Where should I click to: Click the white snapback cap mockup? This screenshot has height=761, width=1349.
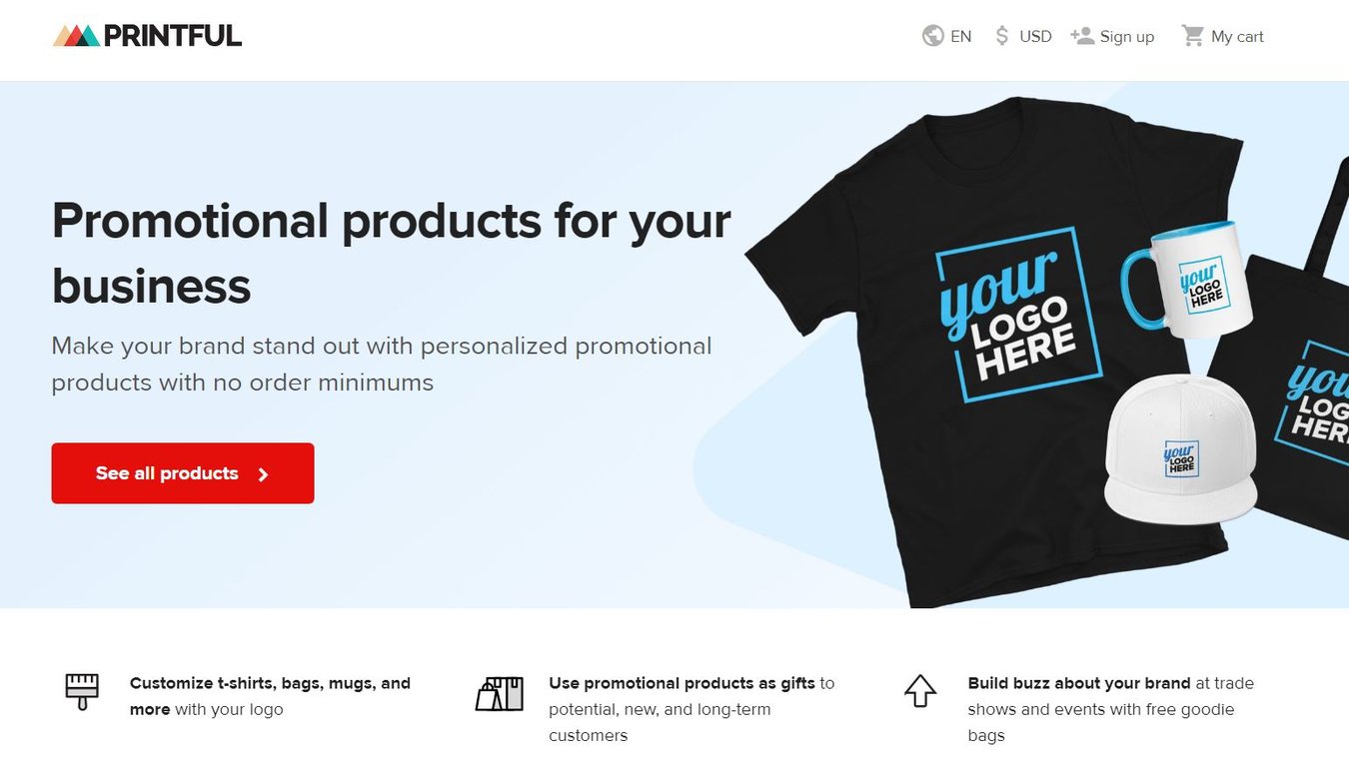coord(1179,444)
